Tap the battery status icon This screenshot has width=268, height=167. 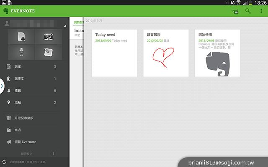(250, 3)
